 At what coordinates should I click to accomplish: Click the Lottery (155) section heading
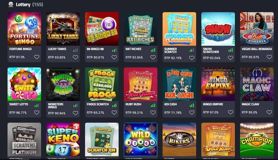(x=30, y=4)
